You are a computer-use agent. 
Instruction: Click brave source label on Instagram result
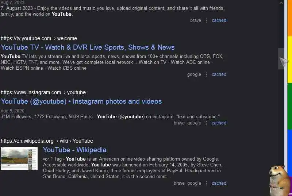pyautogui.click(x=179, y=123)
